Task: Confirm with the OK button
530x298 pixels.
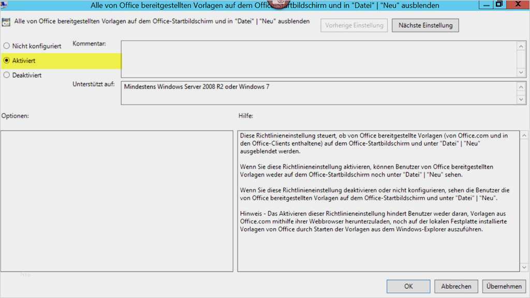Action: [x=408, y=286]
